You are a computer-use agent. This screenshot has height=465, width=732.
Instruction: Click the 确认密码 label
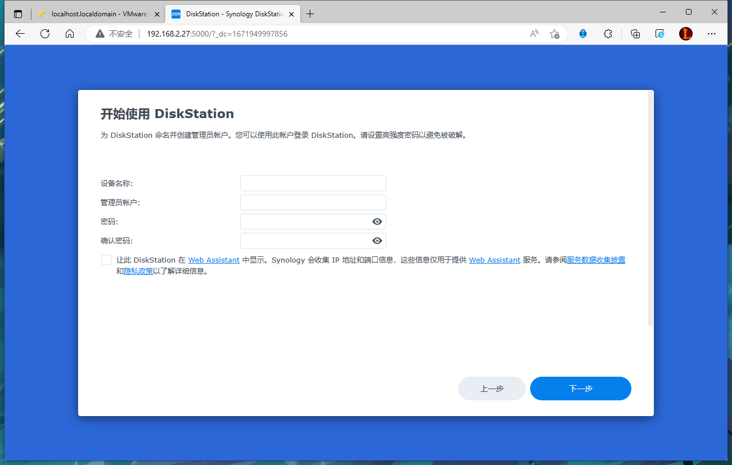117,241
